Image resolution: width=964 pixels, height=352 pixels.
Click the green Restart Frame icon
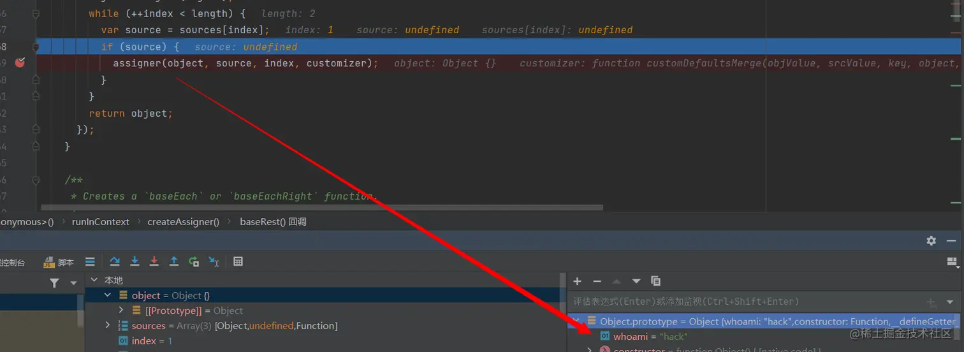tap(194, 261)
